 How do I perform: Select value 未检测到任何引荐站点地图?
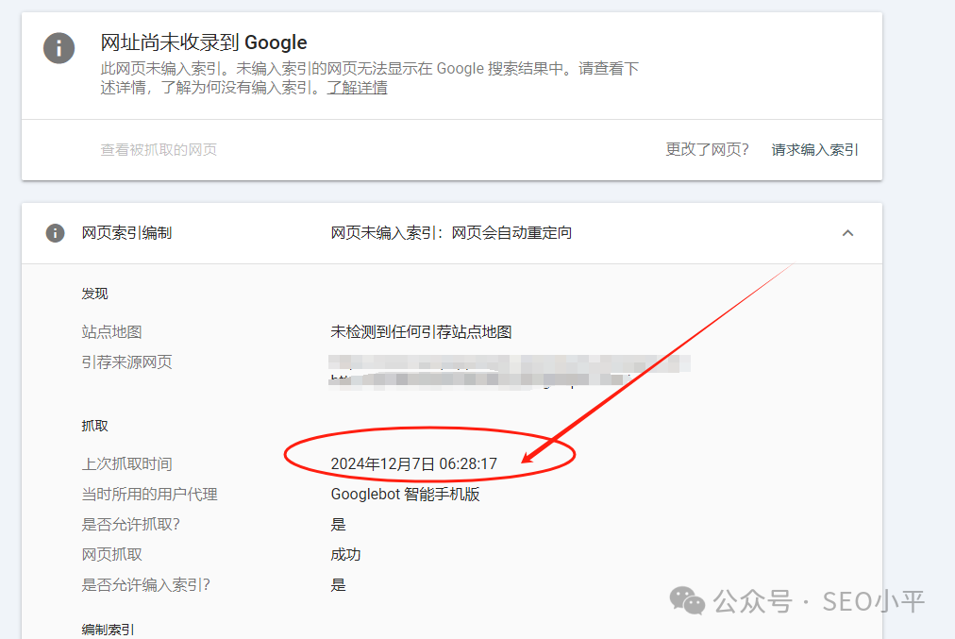[421, 332]
